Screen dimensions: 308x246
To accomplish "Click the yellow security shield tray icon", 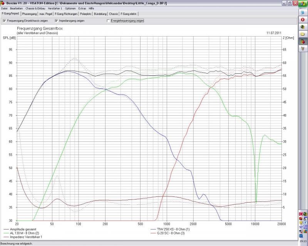I will click(301, 222).
